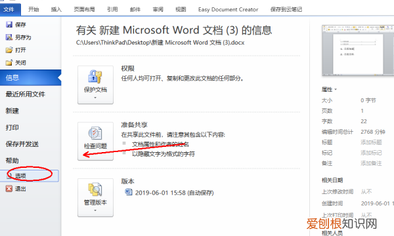Click the editing time value '2768 分钟'
Image resolution: width=394 pixels, height=236 pixels.
click(x=373, y=132)
